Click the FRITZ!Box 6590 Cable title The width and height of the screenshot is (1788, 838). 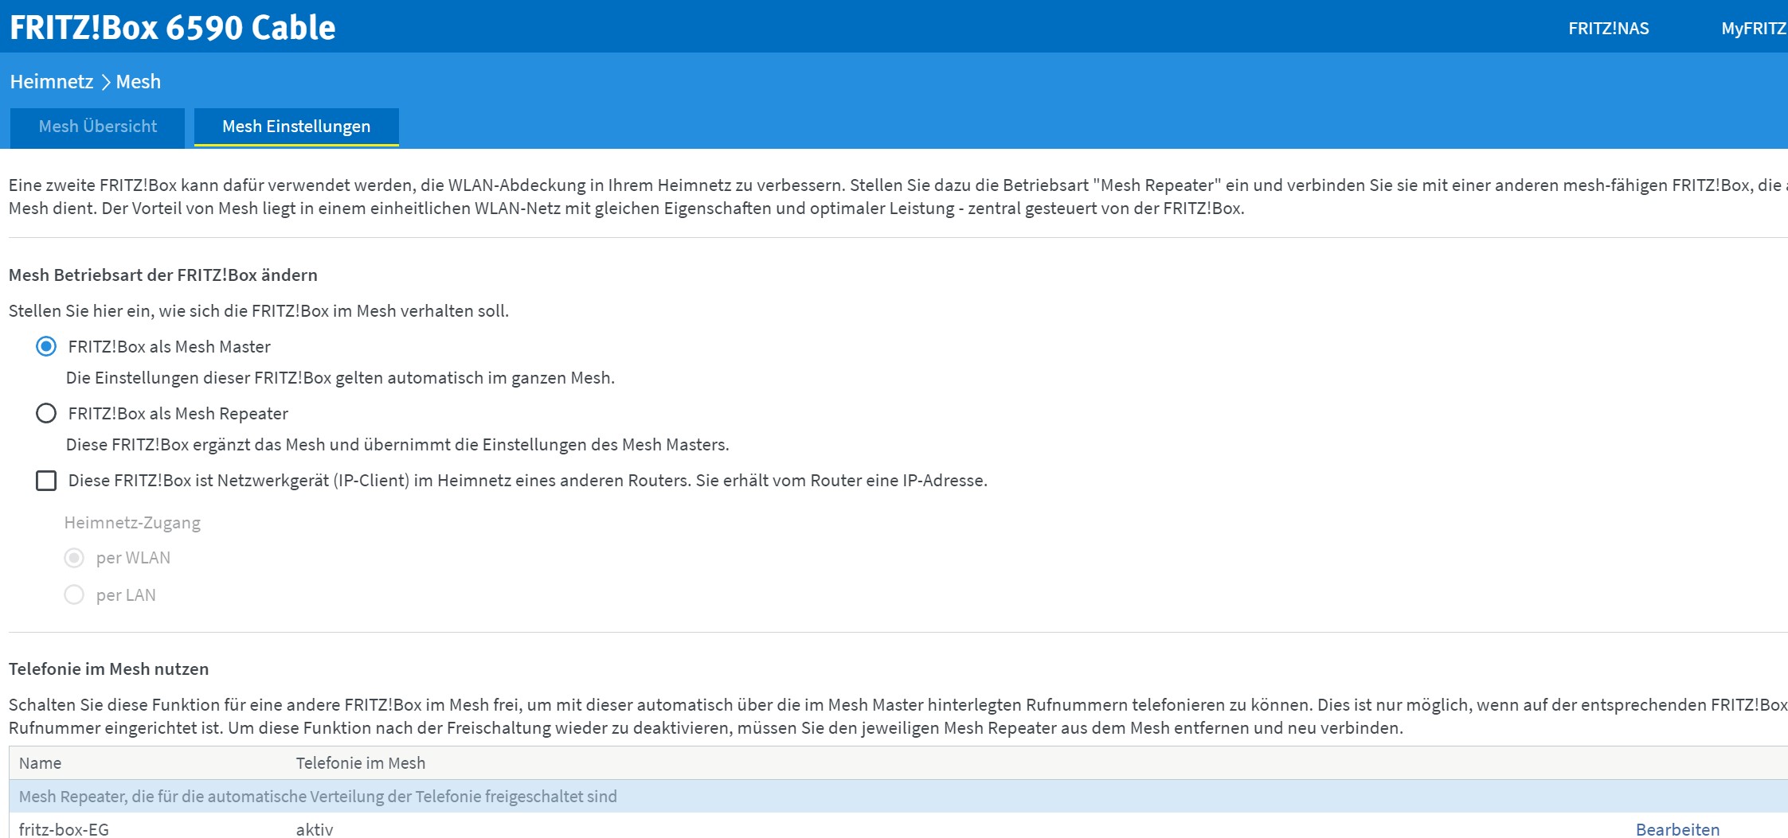(x=173, y=27)
